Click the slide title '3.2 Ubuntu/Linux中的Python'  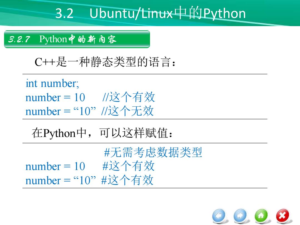tap(150, 13)
